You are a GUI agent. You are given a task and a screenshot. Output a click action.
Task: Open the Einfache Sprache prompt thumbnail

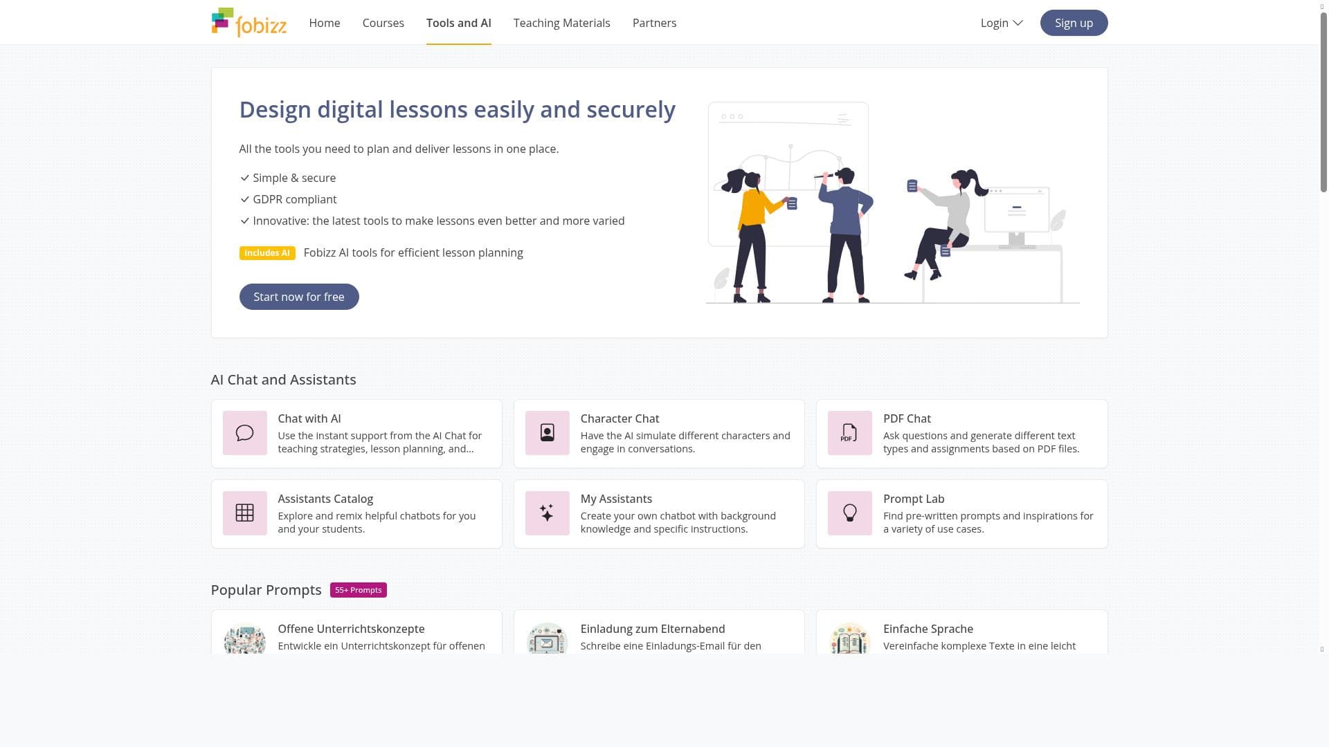[849, 640]
